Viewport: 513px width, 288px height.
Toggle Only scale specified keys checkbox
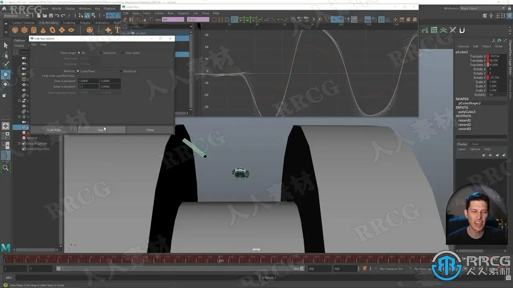(x=78, y=76)
